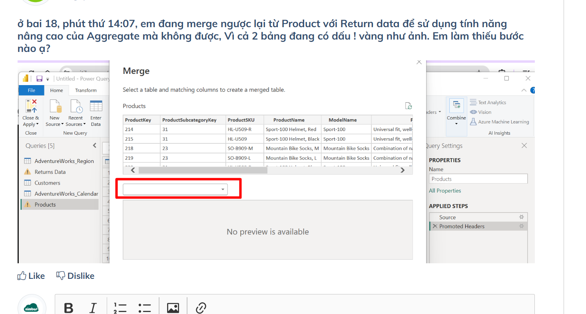Screen dimensions: 586x314
Task: Click the gear icon on Promoted Headers
Action: coord(521,226)
